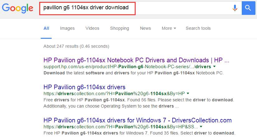Expand arrow next to support.hp.com URL

(214, 66)
